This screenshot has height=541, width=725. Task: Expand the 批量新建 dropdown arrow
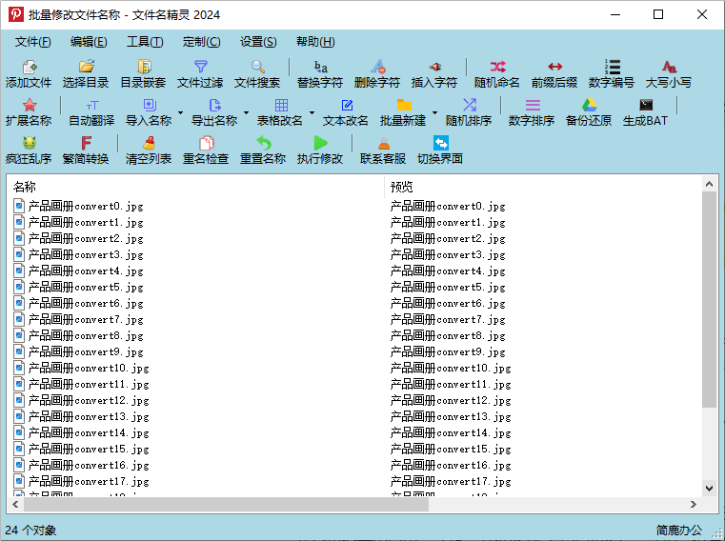click(434, 112)
